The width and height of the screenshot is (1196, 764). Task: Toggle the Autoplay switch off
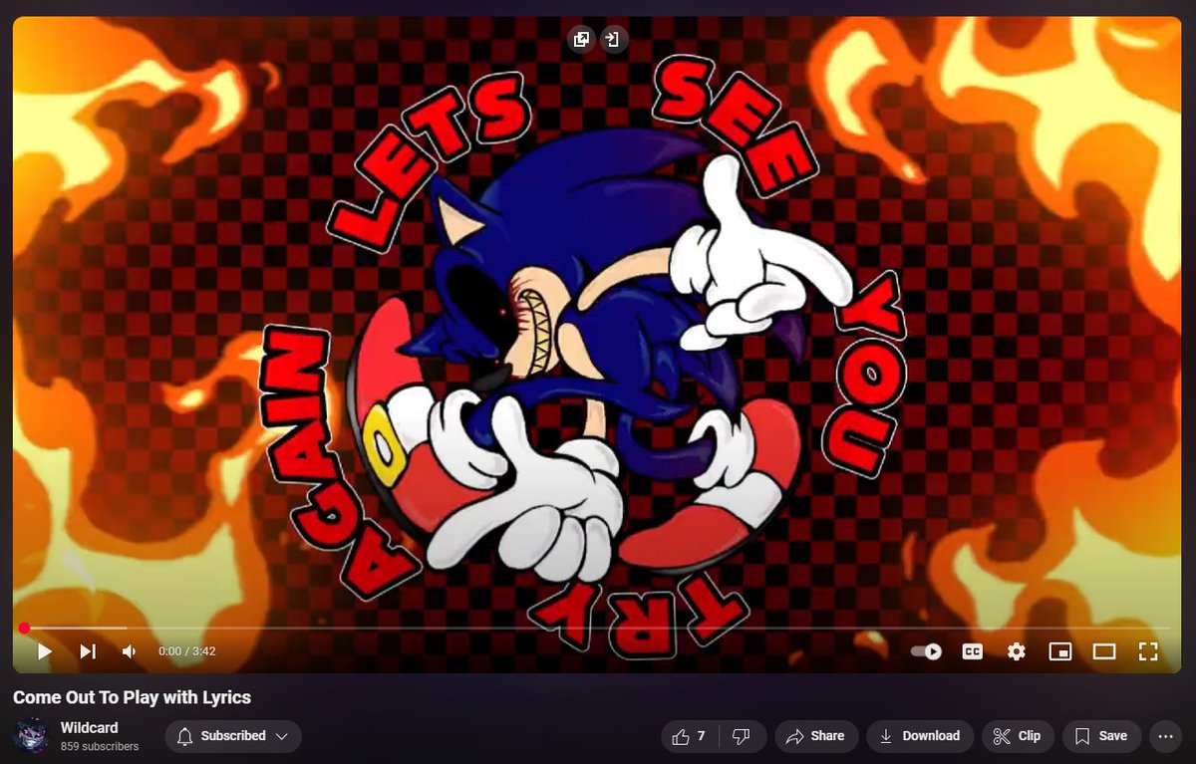926,651
